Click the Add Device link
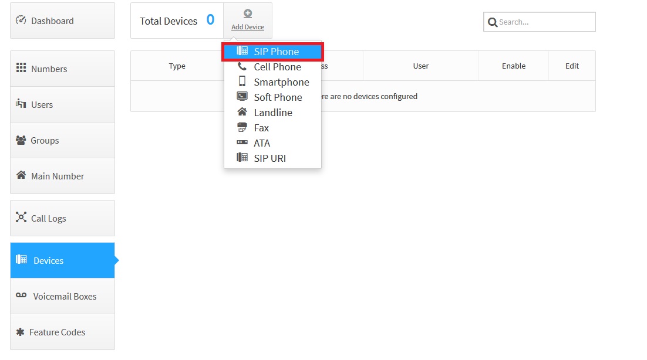 pos(247,27)
